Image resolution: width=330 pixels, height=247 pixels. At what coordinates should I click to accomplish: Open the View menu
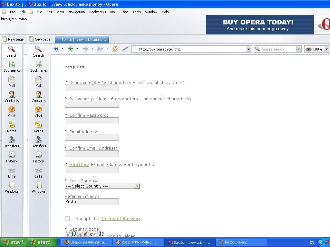pyautogui.click(x=60, y=12)
